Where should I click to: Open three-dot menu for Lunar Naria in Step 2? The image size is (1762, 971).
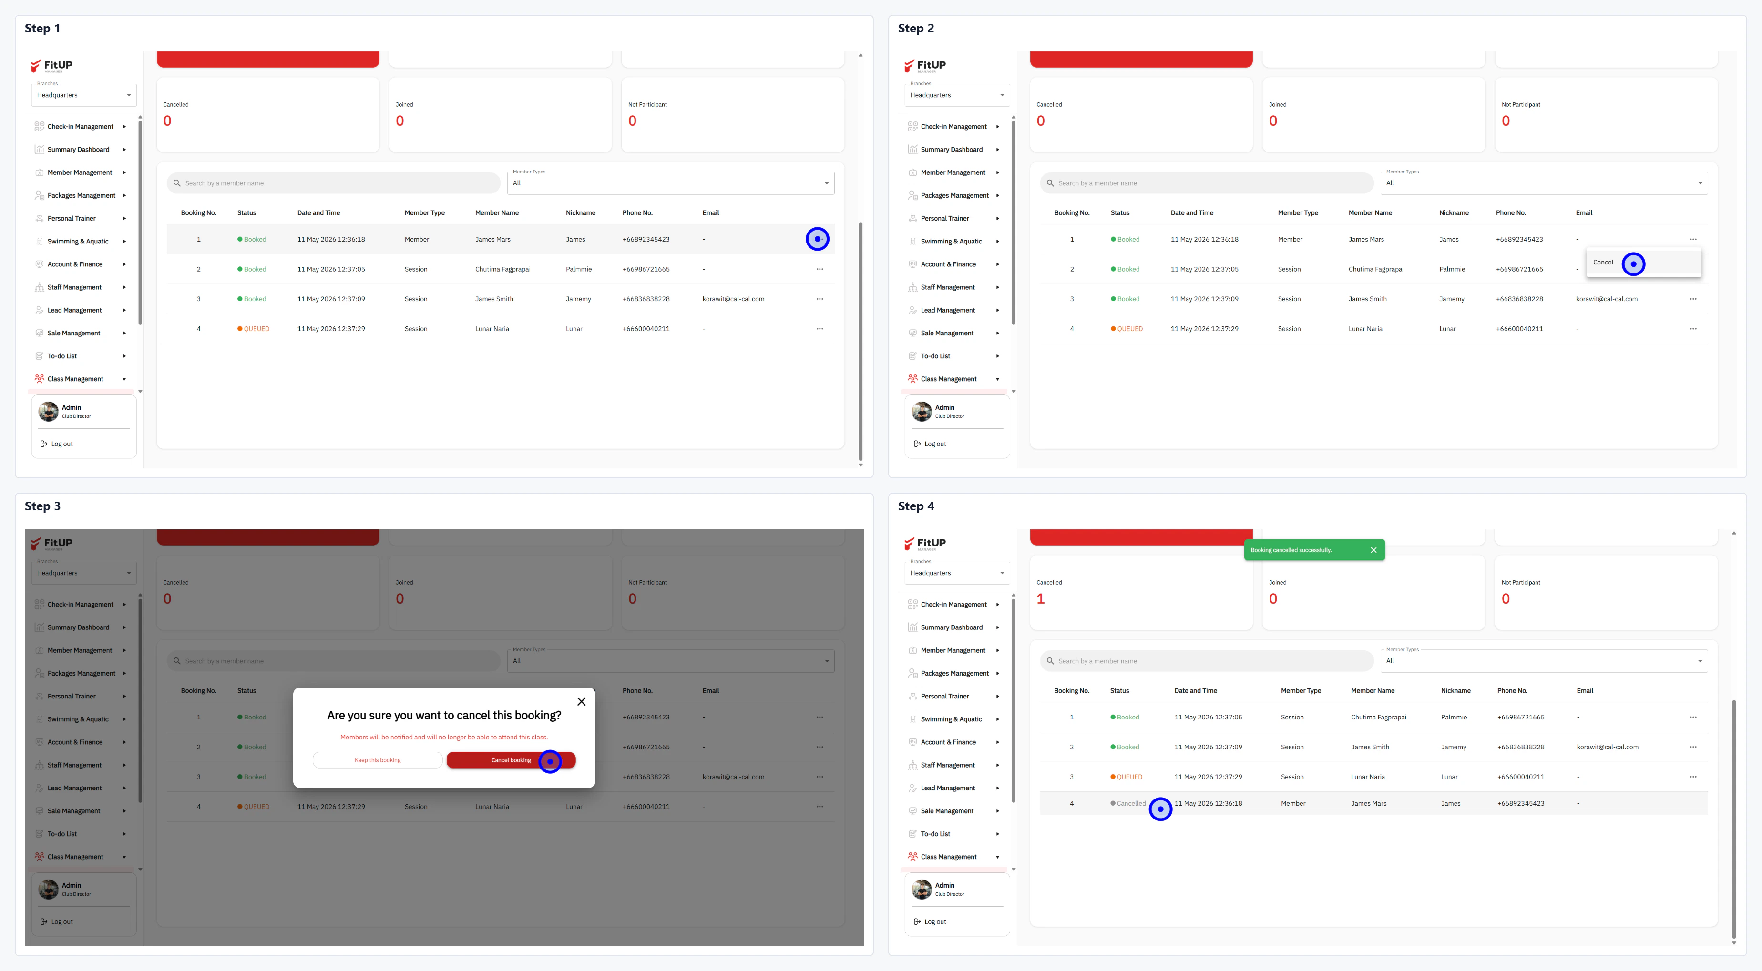1693,329
